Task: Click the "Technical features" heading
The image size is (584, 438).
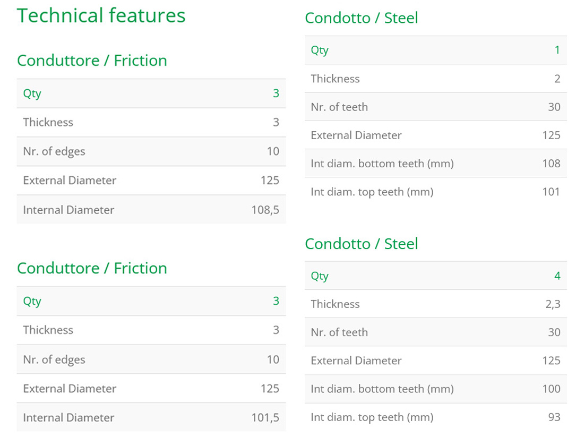Action: pos(101,16)
